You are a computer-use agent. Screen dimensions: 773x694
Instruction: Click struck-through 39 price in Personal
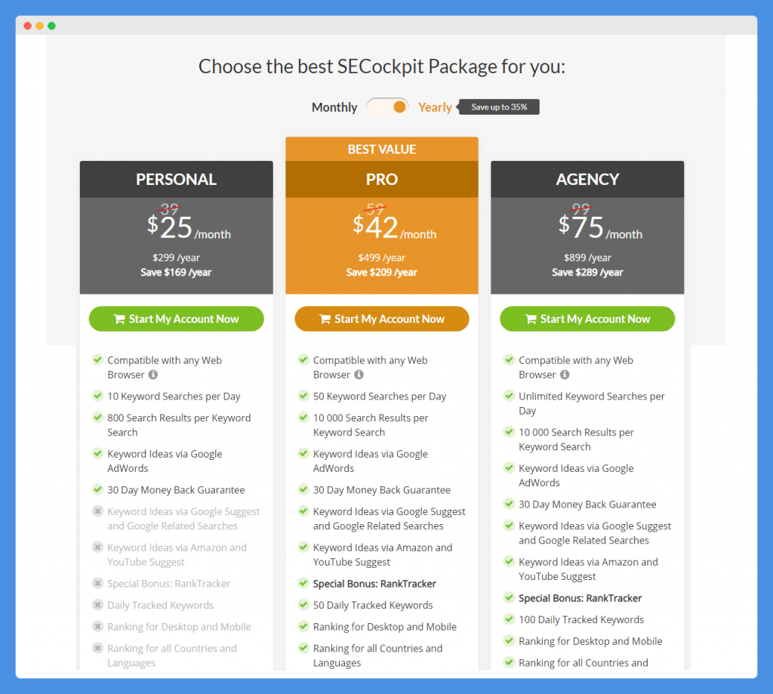click(170, 208)
